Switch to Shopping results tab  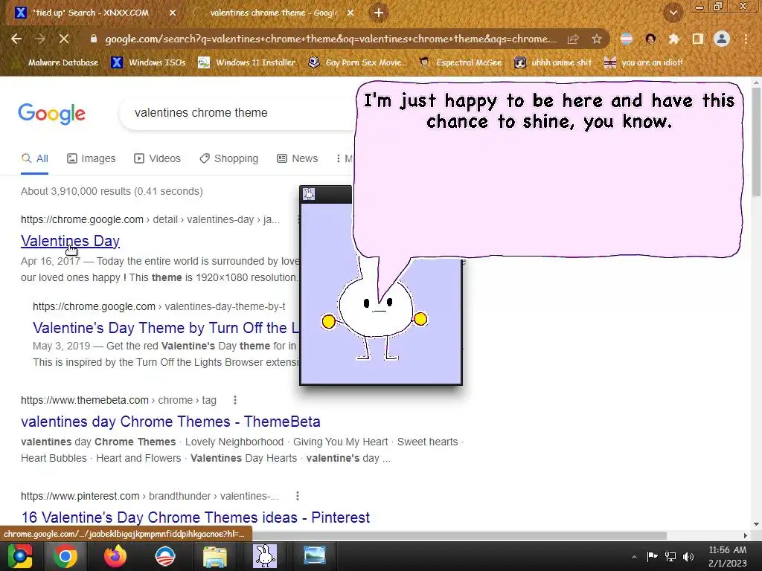tap(229, 158)
